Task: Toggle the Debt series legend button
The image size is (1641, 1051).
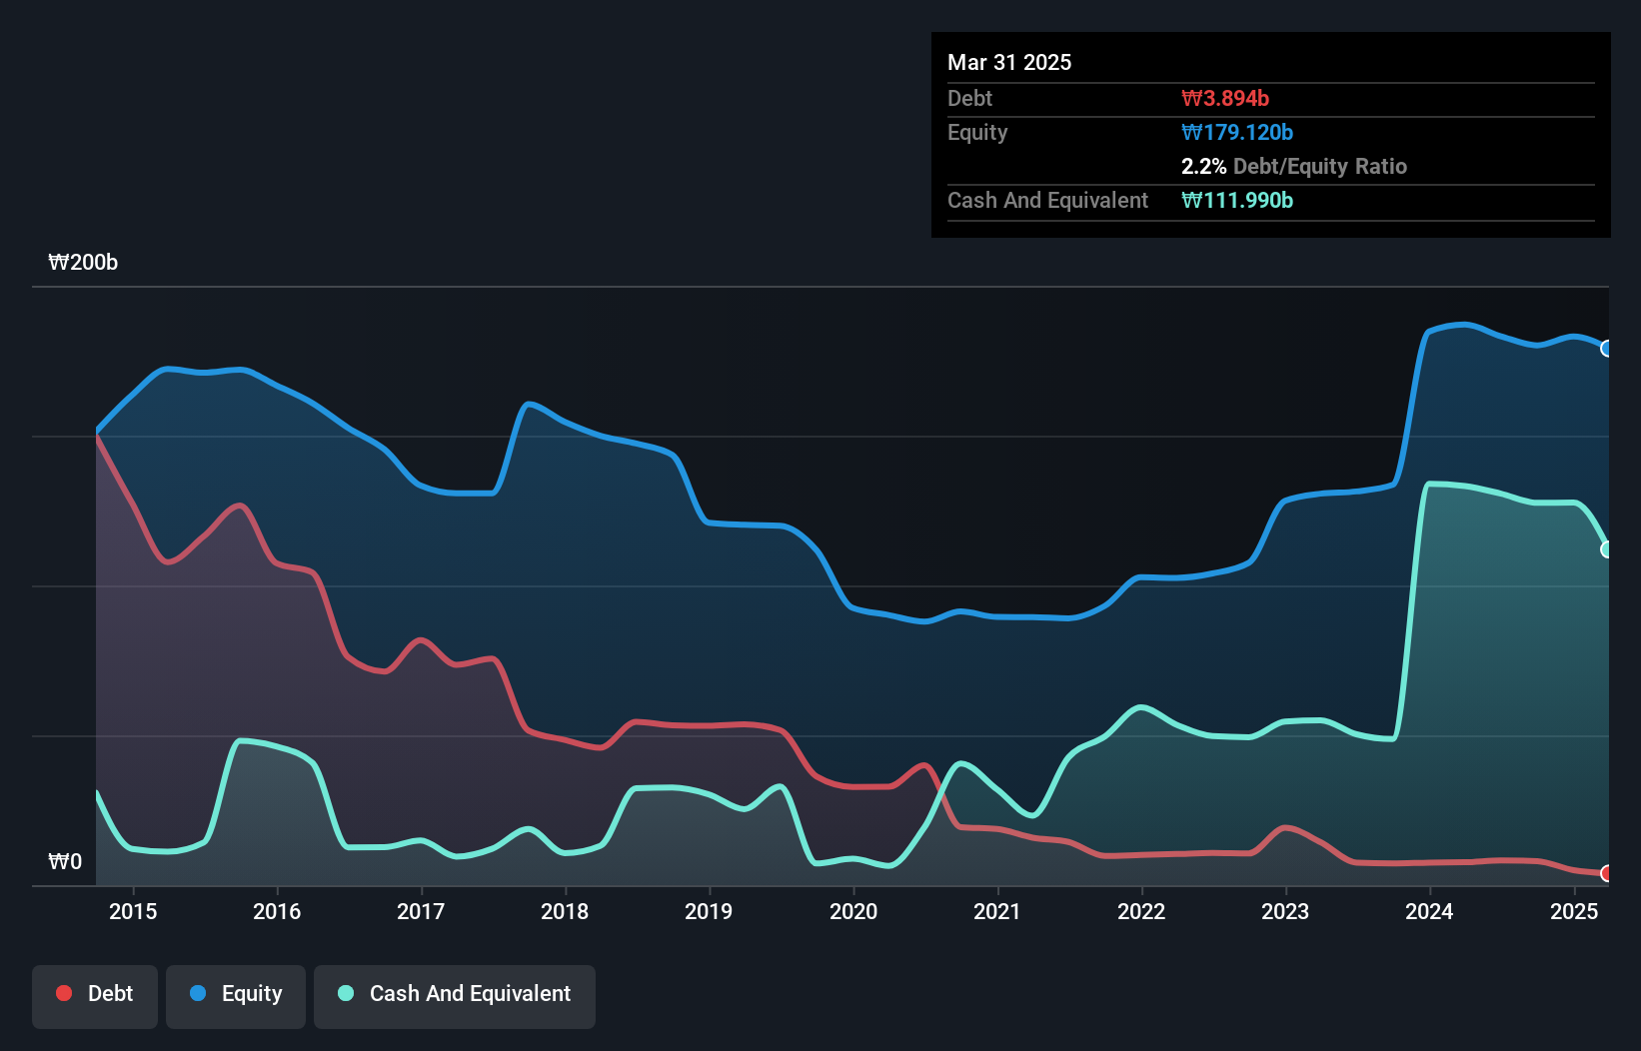Action: (95, 995)
